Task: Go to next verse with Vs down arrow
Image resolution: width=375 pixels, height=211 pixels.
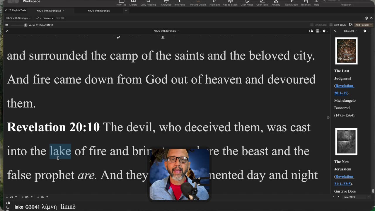Action: click(16, 197)
